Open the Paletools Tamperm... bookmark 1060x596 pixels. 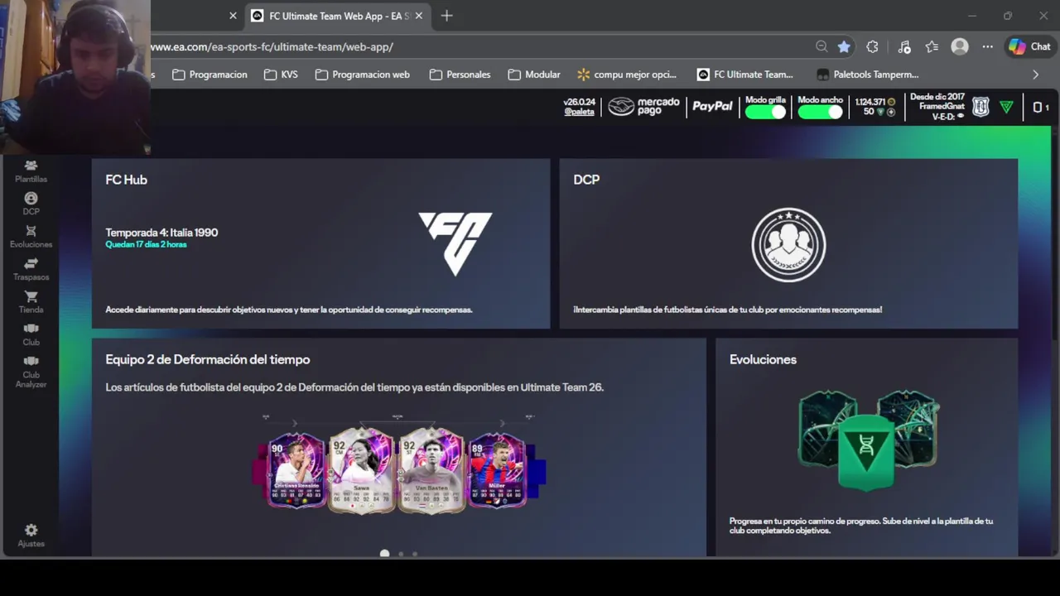coord(867,74)
